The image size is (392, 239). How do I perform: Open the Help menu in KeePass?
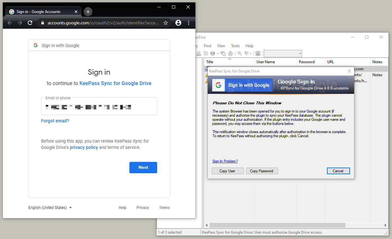point(249,46)
